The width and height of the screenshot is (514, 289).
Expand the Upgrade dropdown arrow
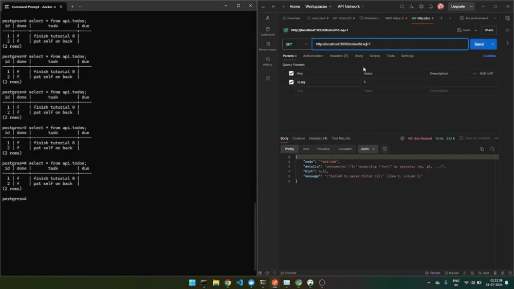click(x=471, y=7)
